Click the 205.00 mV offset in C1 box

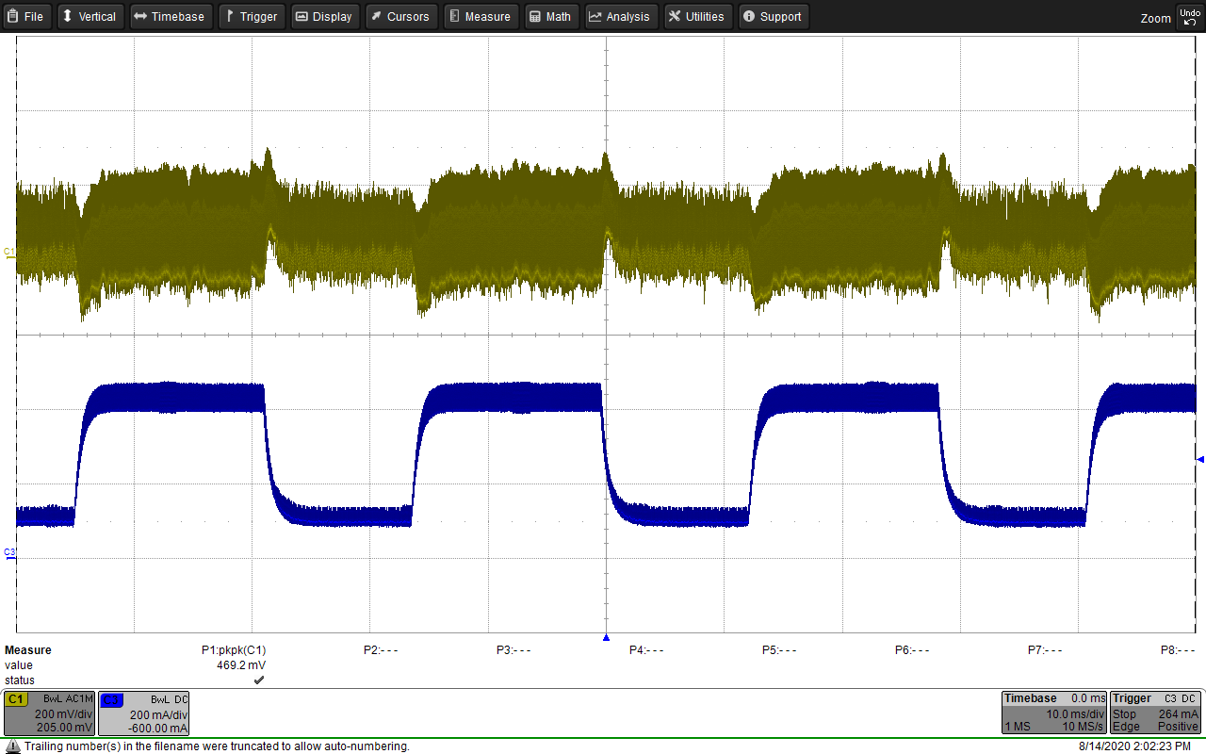click(65, 728)
